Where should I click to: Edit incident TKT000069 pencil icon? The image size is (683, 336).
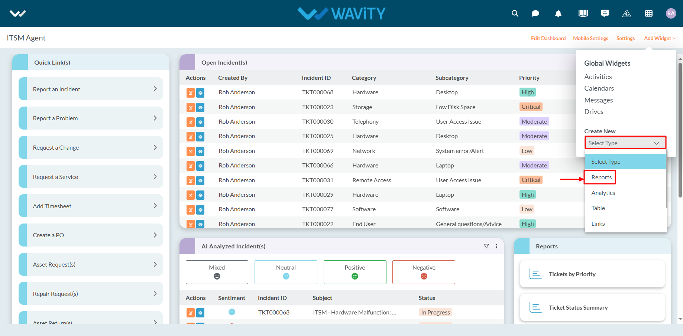[190, 151]
